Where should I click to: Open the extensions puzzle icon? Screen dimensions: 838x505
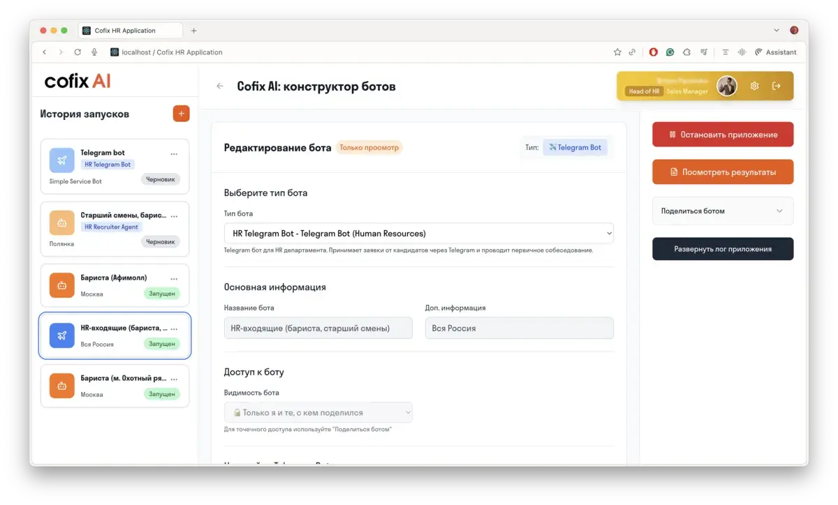click(x=687, y=52)
